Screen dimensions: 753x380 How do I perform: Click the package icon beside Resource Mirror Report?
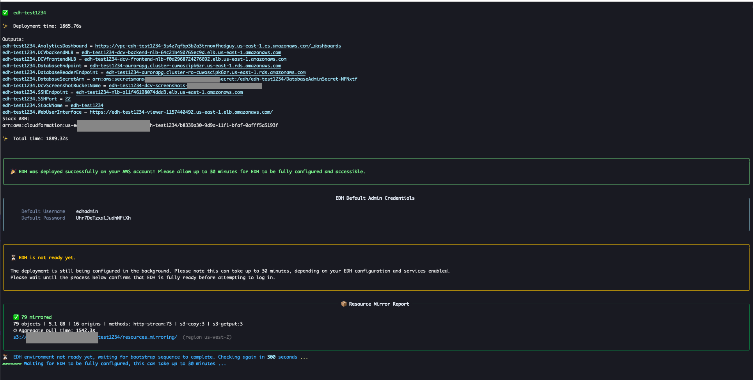tap(344, 304)
